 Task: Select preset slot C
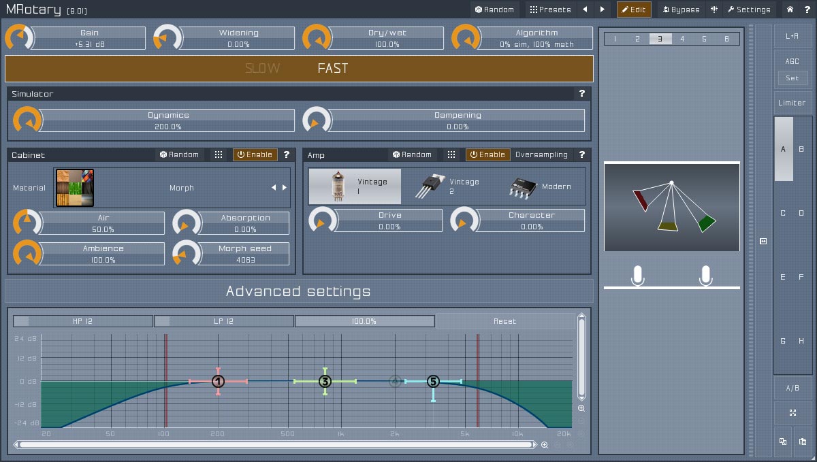[x=783, y=213]
